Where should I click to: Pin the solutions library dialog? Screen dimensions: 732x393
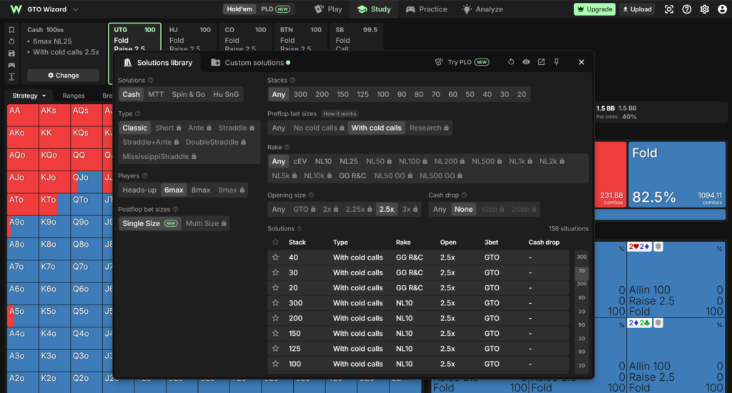556,62
